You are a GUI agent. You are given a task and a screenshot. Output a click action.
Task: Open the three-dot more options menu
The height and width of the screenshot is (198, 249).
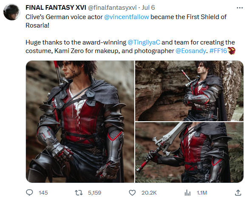point(240,8)
